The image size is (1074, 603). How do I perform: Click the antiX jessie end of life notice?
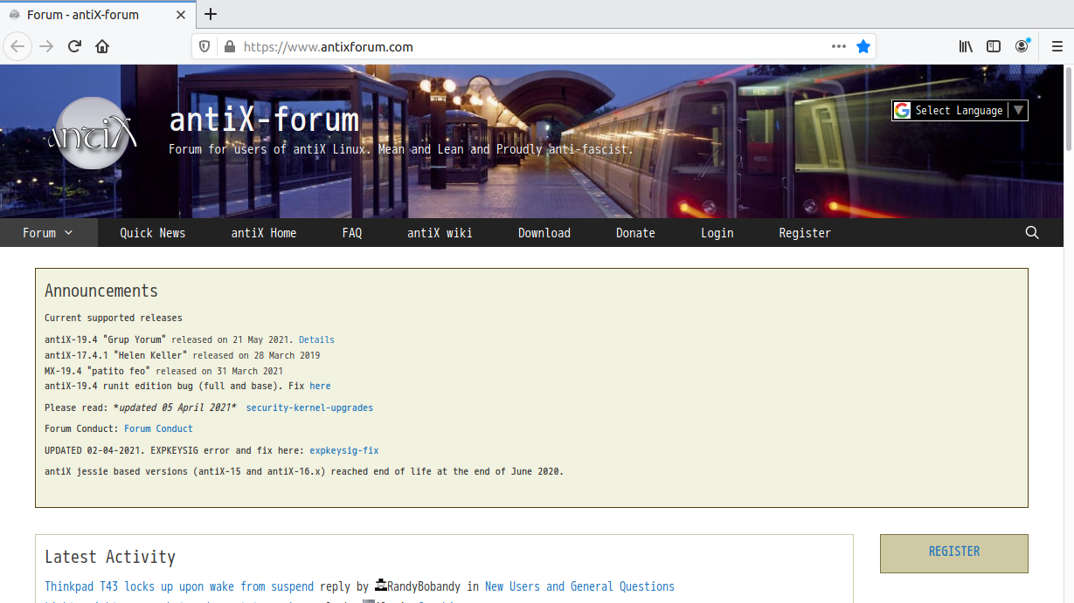(x=304, y=471)
